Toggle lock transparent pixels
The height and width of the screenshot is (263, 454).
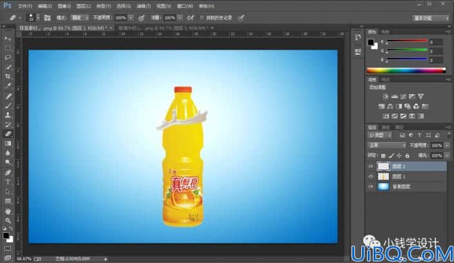[383, 156]
